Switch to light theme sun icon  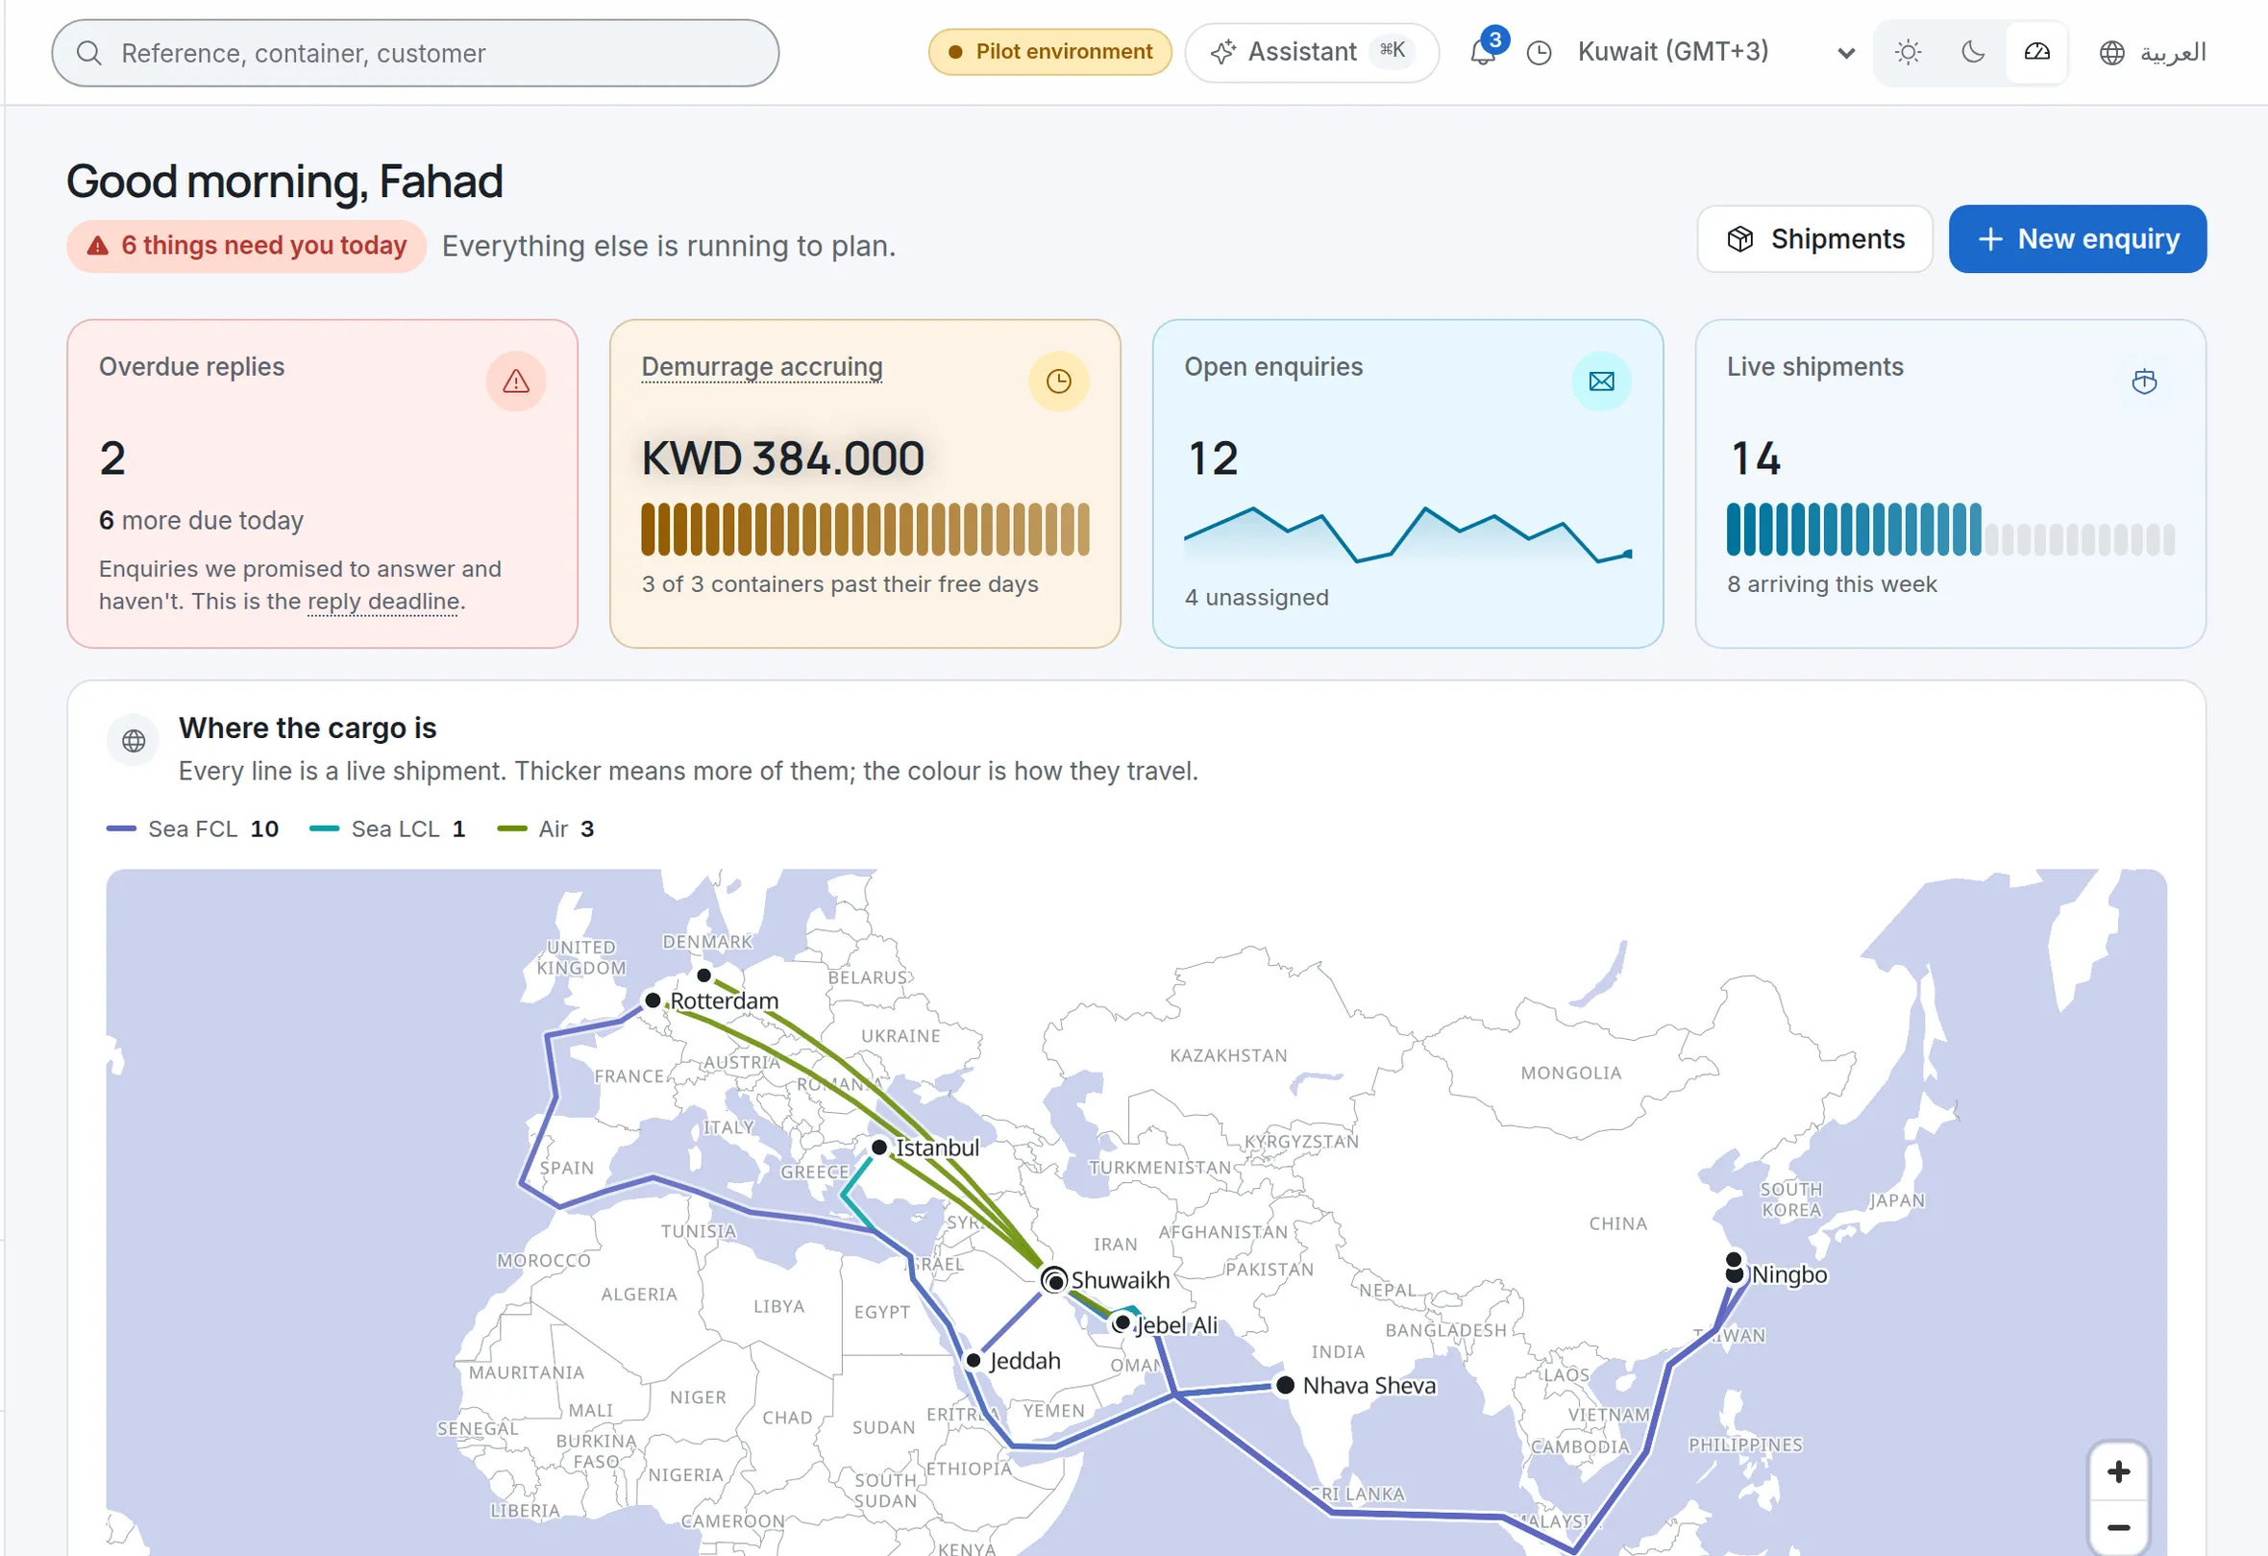coord(1908,52)
